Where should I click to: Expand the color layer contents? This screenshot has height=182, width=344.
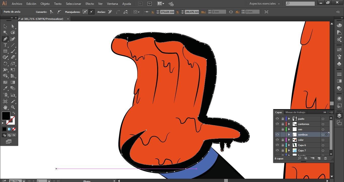(x=289, y=140)
